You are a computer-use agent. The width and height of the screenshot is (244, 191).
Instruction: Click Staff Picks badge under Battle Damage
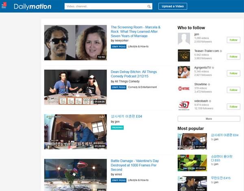tap(119, 180)
